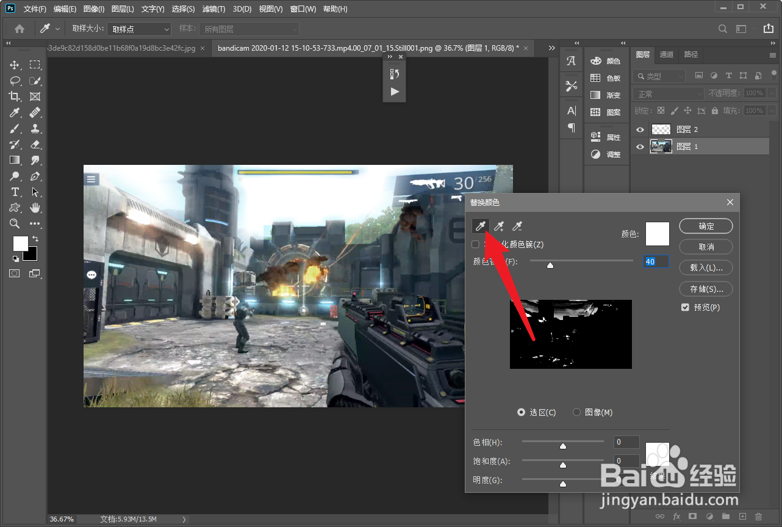Image resolution: width=782 pixels, height=527 pixels.
Task: Select the Brush tool
Action: click(x=15, y=128)
